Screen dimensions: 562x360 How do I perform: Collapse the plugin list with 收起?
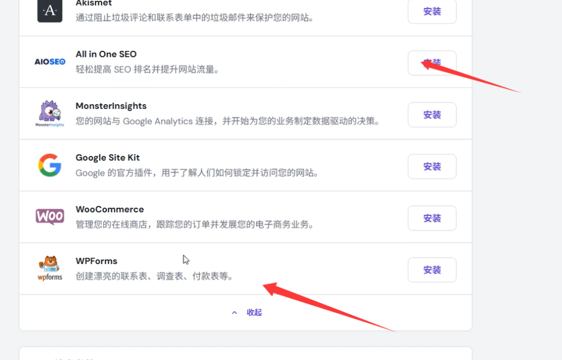[254, 312]
